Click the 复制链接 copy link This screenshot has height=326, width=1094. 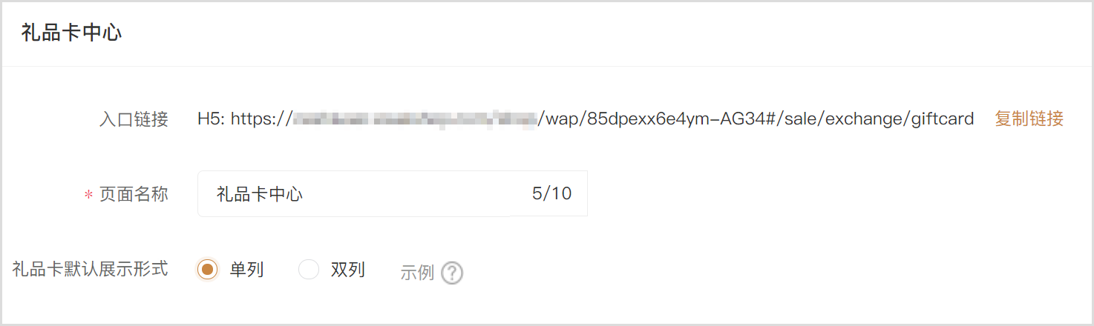[x=1029, y=119]
